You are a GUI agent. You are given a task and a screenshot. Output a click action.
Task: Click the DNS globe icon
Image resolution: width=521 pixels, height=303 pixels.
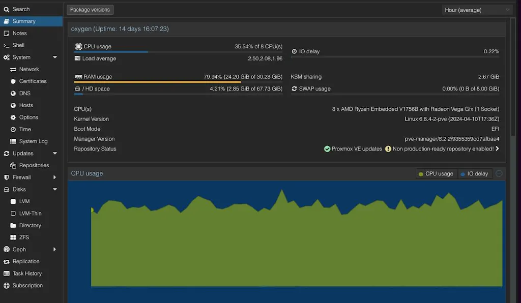(x=14, y=94)
